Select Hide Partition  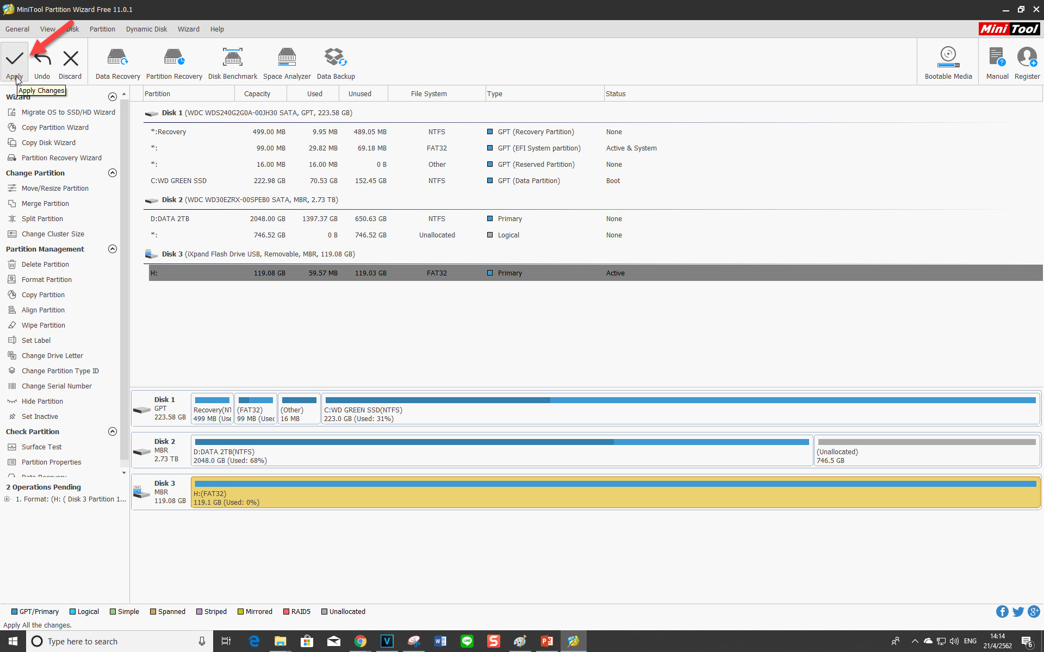click(x=42, y=401)
